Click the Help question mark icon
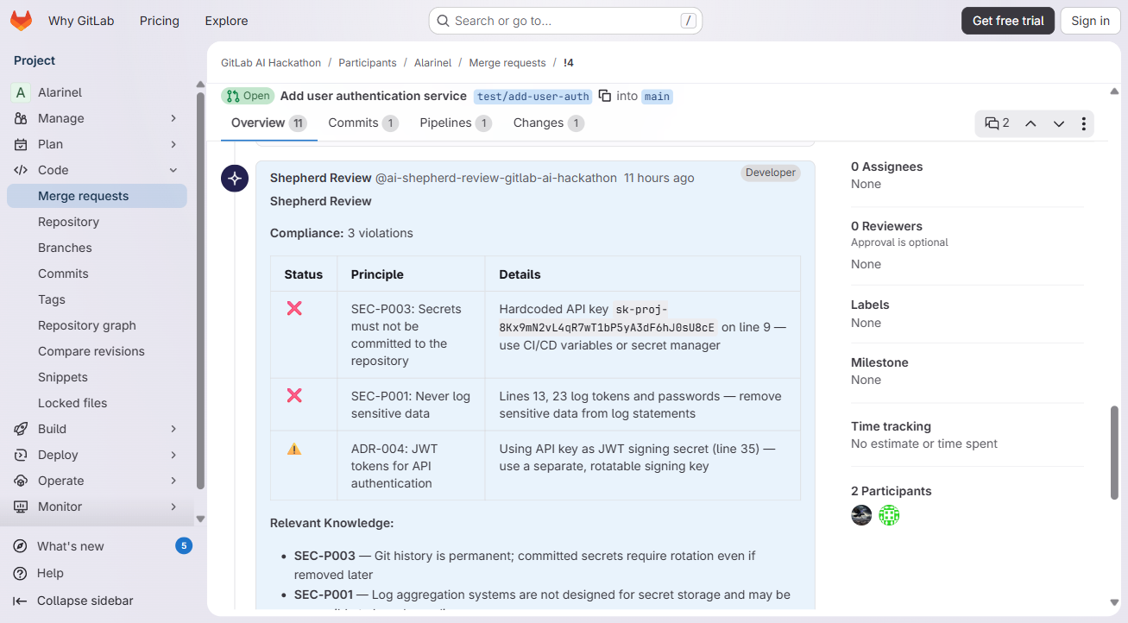Viewport: 1128px width, 623px height. point(20,573)
